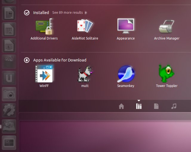Open LibreOffice Impress in launcher

(9, 46)
